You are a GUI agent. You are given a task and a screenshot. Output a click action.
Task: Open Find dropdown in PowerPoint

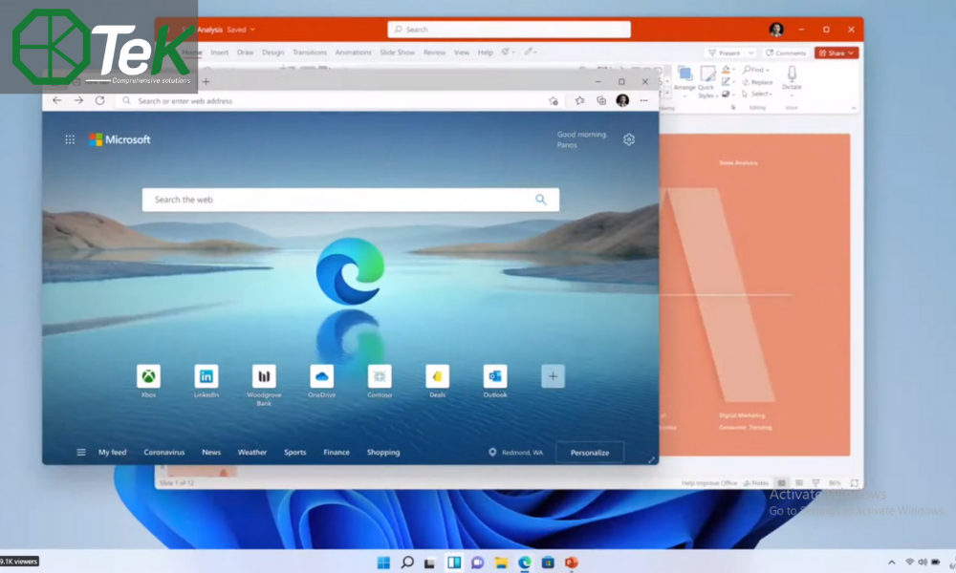[x=756, y=70]
